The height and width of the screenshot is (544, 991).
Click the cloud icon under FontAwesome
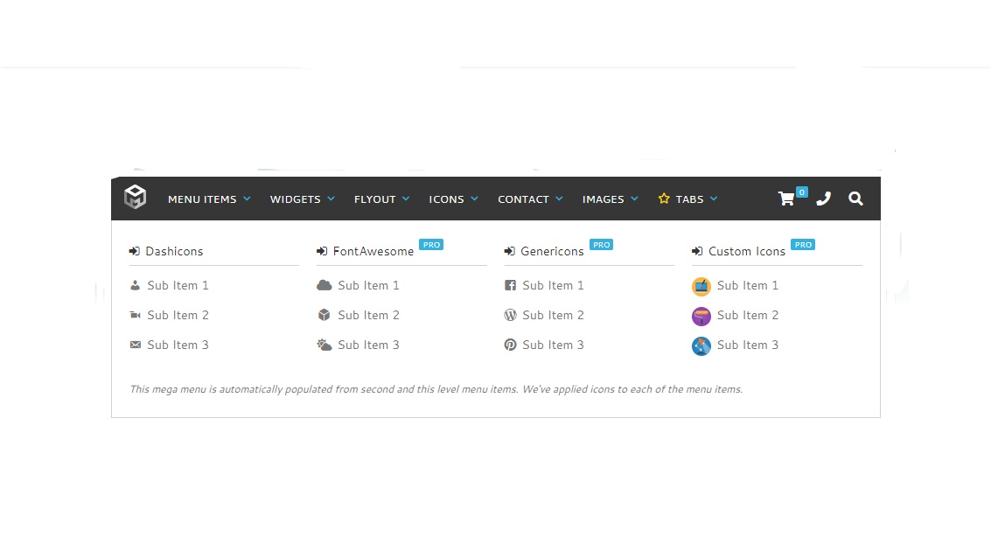325,286
